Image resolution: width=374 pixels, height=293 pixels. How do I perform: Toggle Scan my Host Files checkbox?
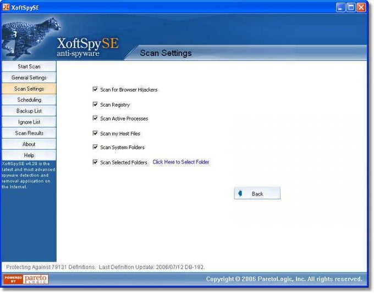point(95,133)
